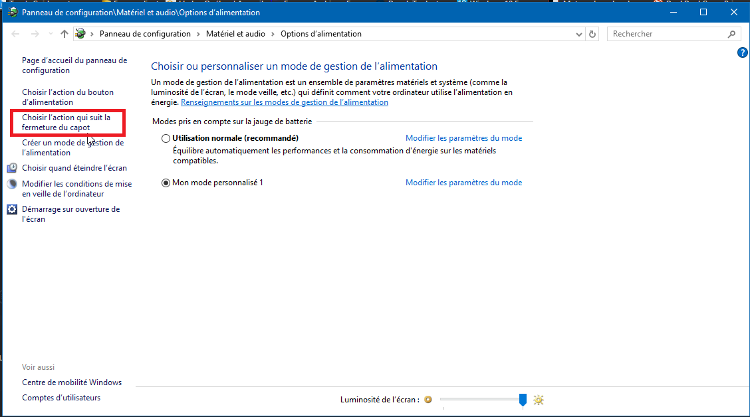The width and height of the screenshot is (750, 417).
Task: Go to Matériel et audio breadcrumb
Action: coord(235,34)
